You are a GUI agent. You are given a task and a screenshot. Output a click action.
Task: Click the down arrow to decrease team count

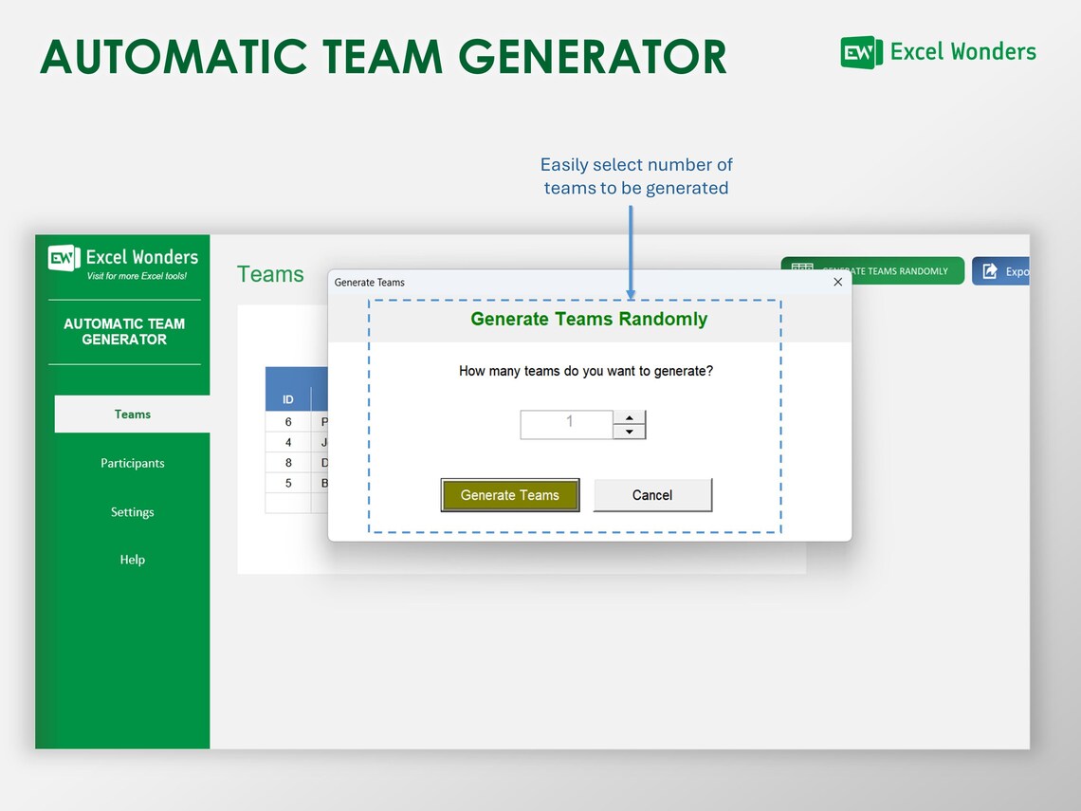[630, 432]
